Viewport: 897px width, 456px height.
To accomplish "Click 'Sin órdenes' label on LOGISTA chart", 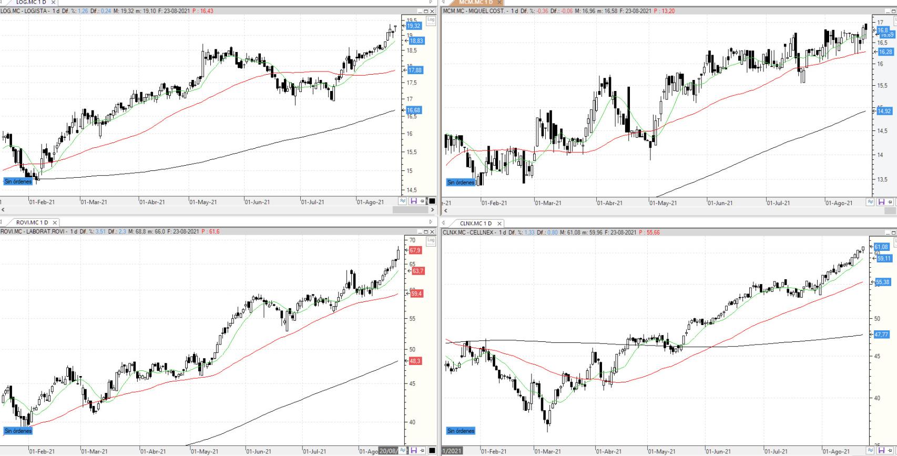I will [x=18, y=181].
